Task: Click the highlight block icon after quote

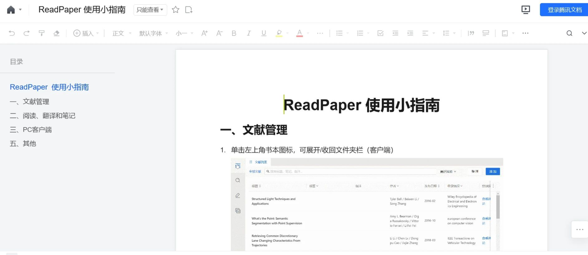Action: 486,33
